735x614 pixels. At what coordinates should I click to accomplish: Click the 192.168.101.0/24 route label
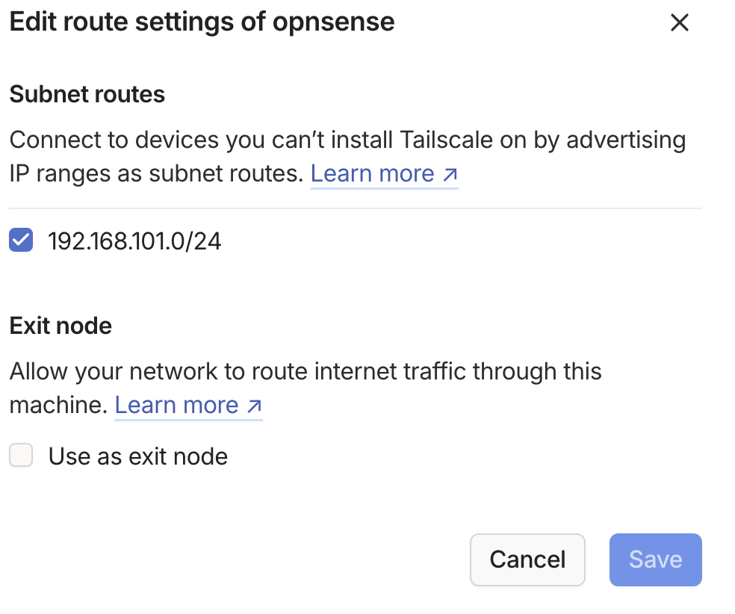point(134,241)
